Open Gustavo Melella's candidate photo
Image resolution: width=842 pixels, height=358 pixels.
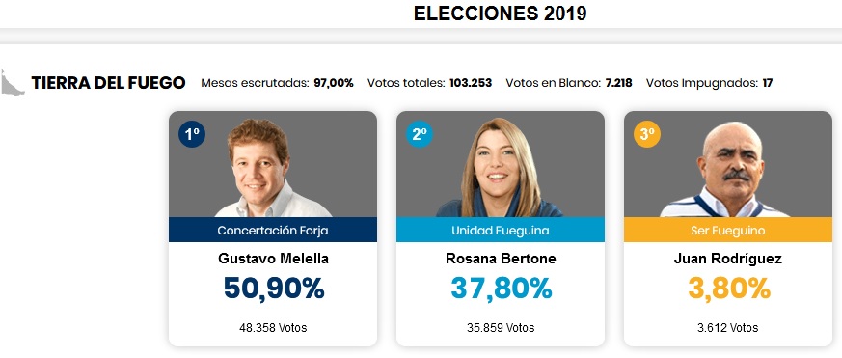coord(273,168)
